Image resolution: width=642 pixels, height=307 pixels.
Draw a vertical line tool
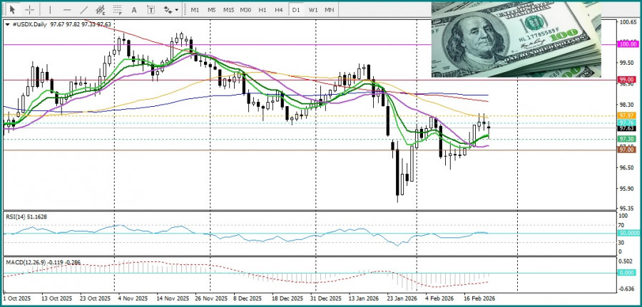[49, 10]
